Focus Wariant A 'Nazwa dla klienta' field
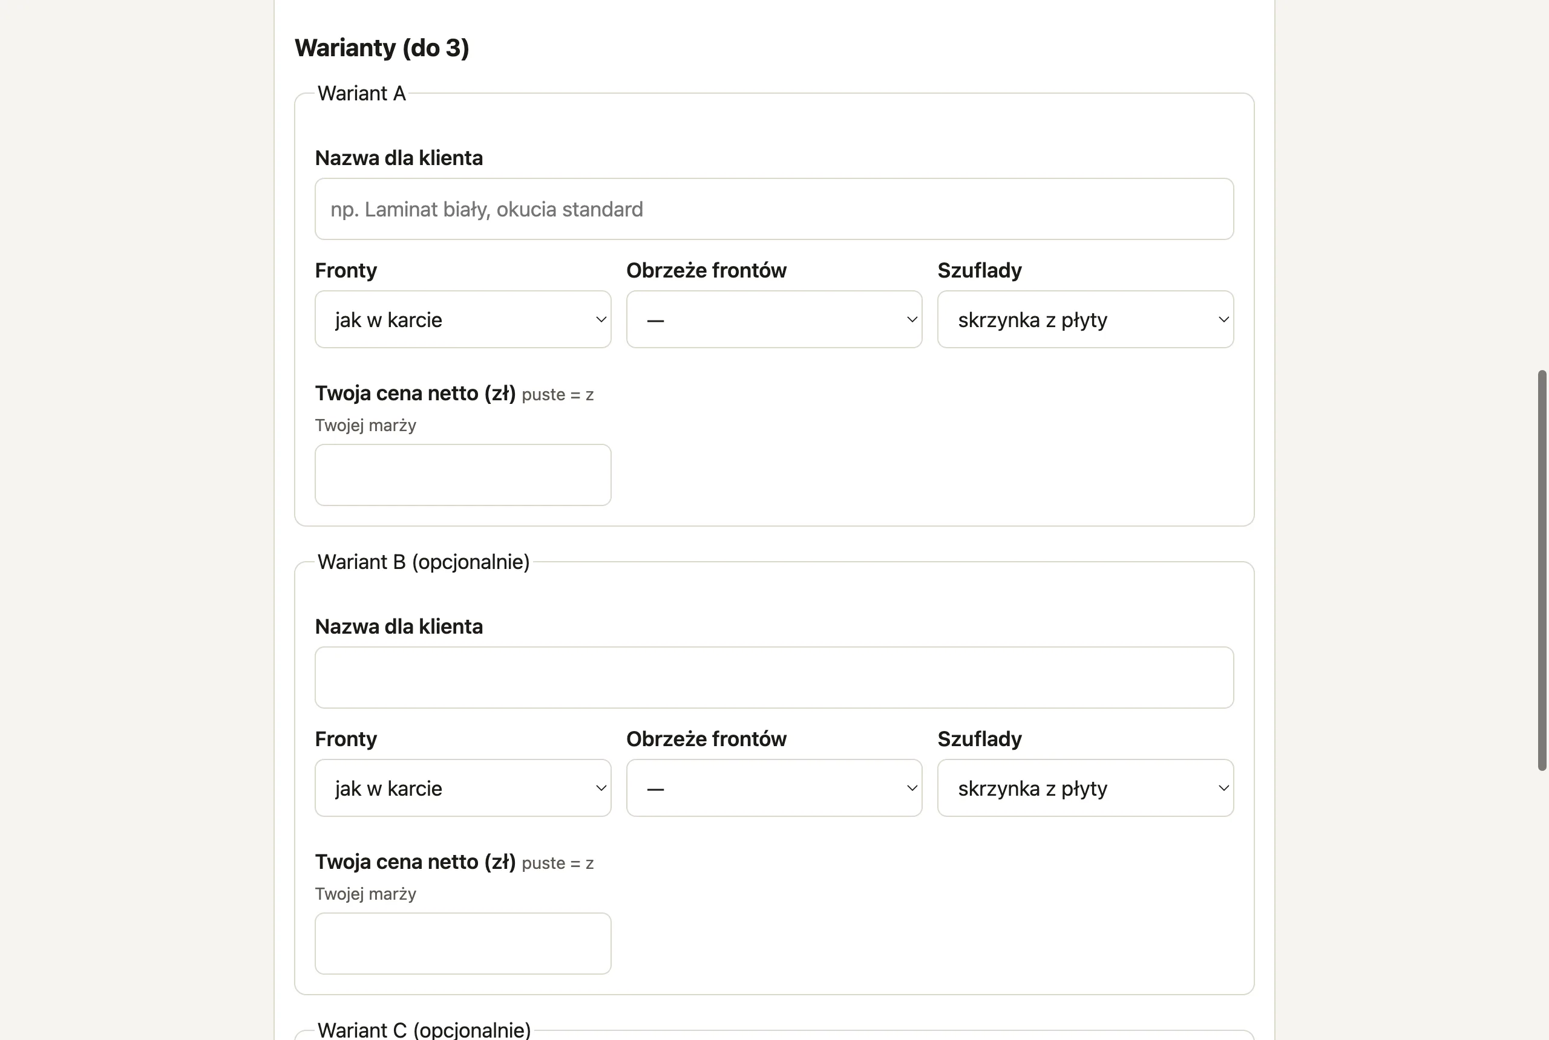The height and width of the screenshot is (1040, 1549). [774, 209]
